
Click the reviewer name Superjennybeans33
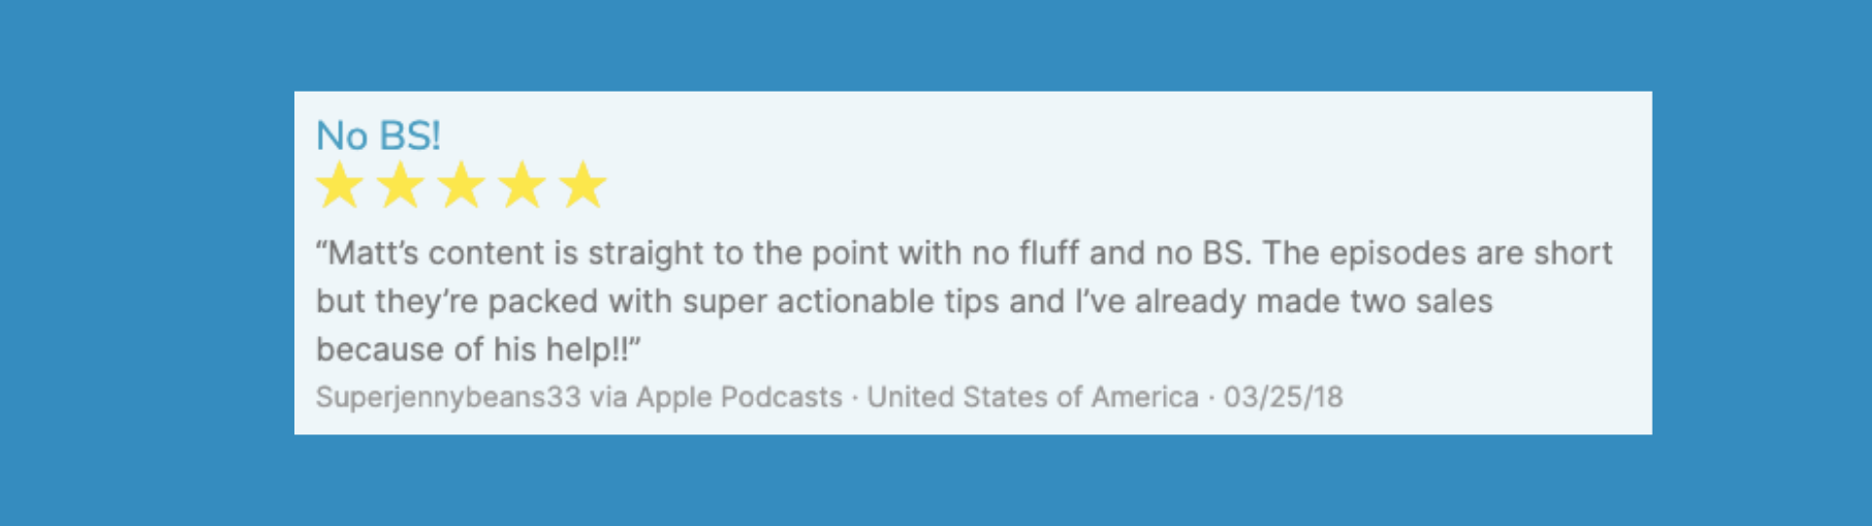pyautogui.click(x=448, y=397)
